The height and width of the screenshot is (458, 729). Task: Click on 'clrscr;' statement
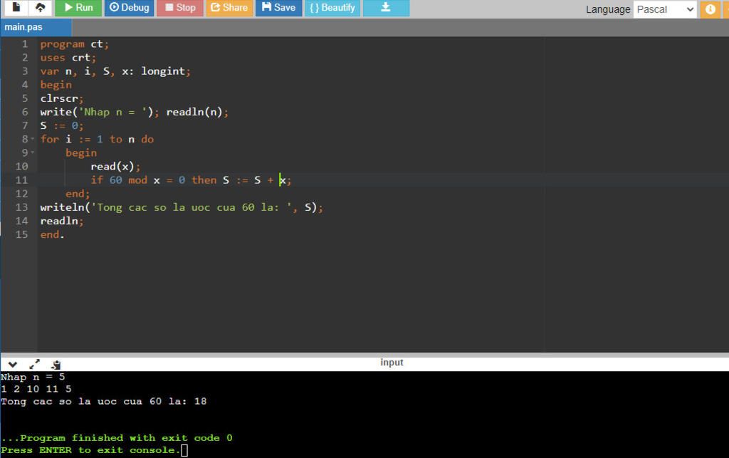[62, 98]
